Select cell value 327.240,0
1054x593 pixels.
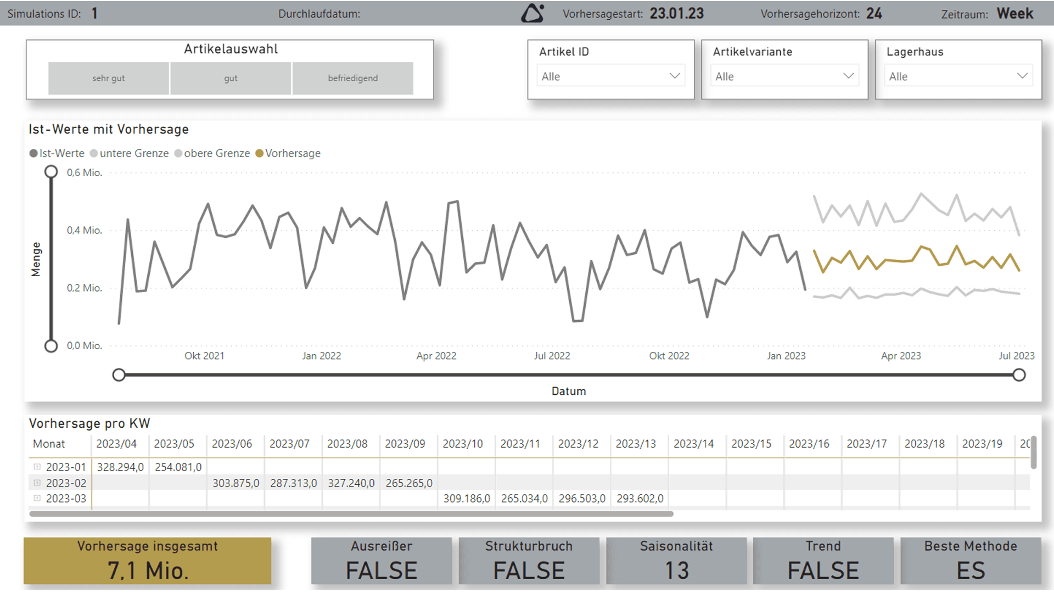coord(351,483)
